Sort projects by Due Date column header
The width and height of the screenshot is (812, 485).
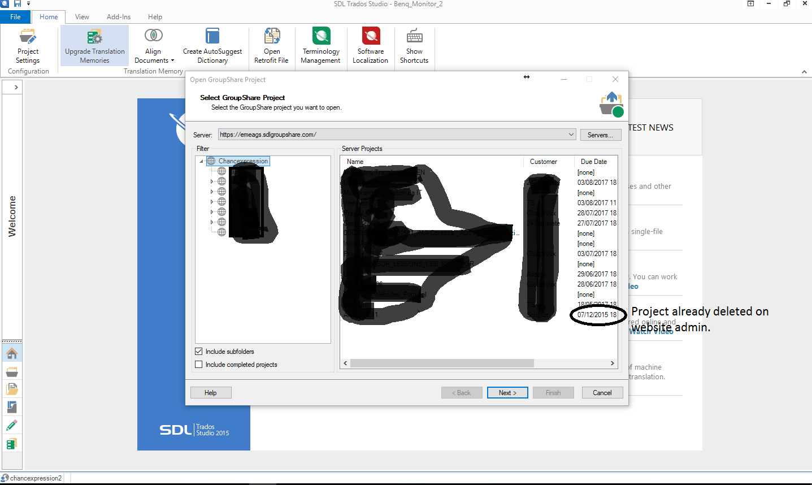pyautogui.click(x=593, y=162)
